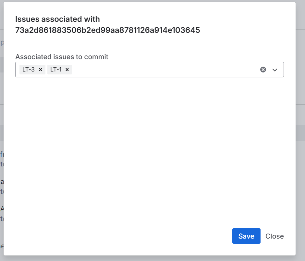Click the LT-1 tag label
This screenshot has width=305, height=261.
click(56, 70)
